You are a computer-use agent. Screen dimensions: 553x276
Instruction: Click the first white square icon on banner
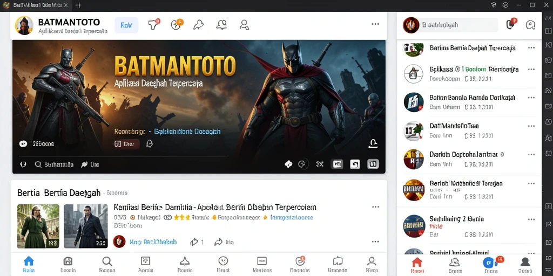coord(338,164)
